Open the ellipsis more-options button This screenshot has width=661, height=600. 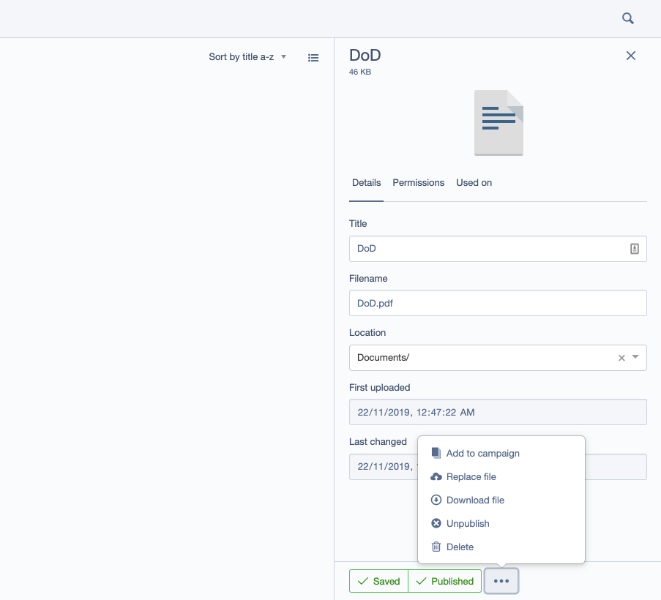(501, 580)
